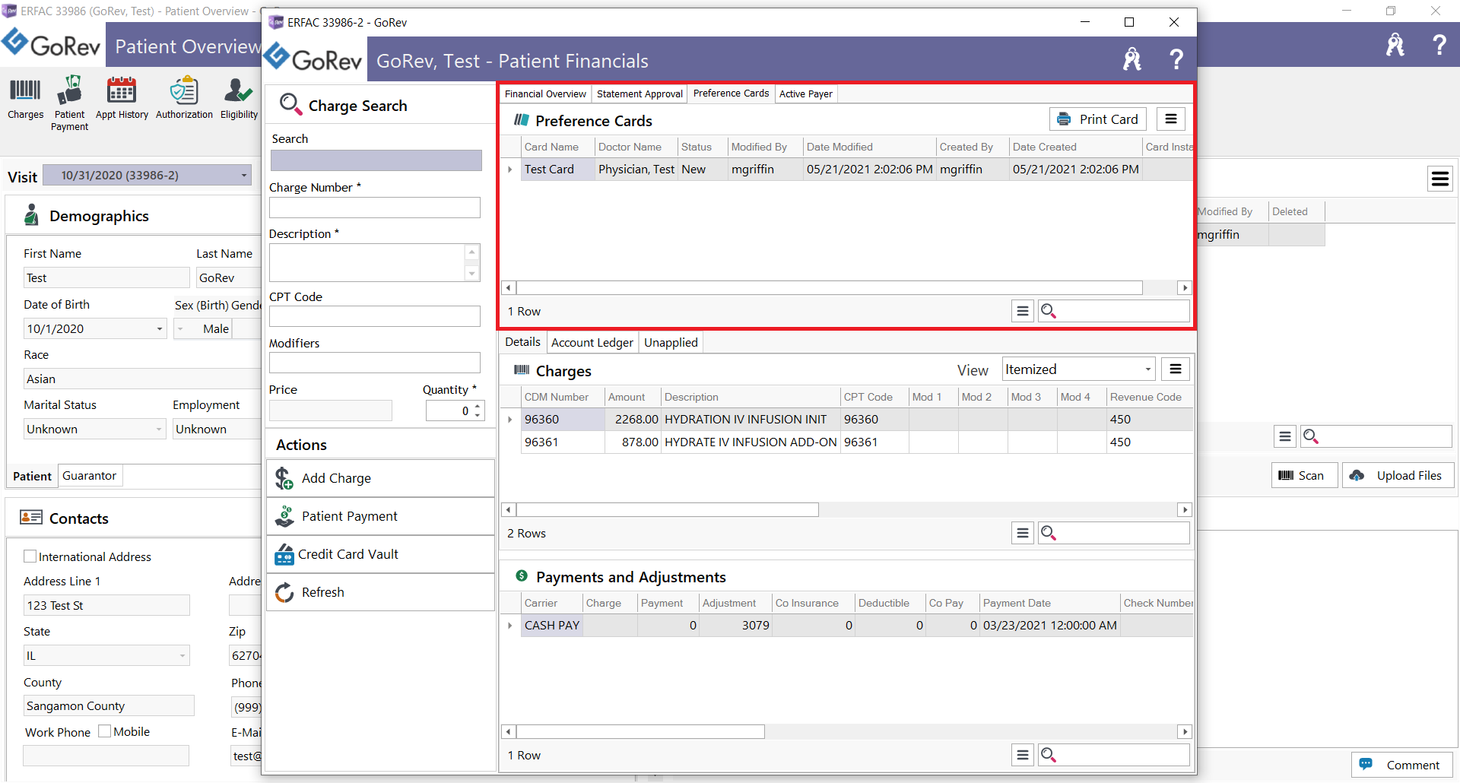Expand the CASH PAY payment row
The image size is (1460, 783).
coord(510,626)
